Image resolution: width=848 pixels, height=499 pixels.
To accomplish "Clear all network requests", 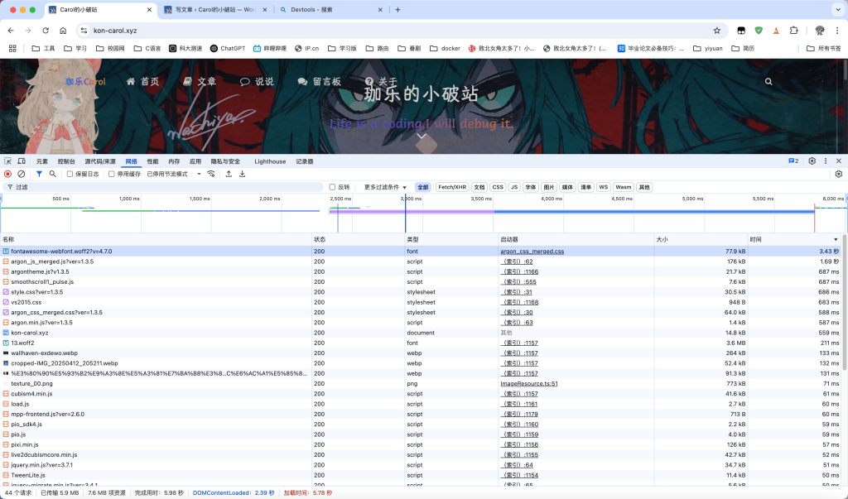I will (x=22, y=175).
